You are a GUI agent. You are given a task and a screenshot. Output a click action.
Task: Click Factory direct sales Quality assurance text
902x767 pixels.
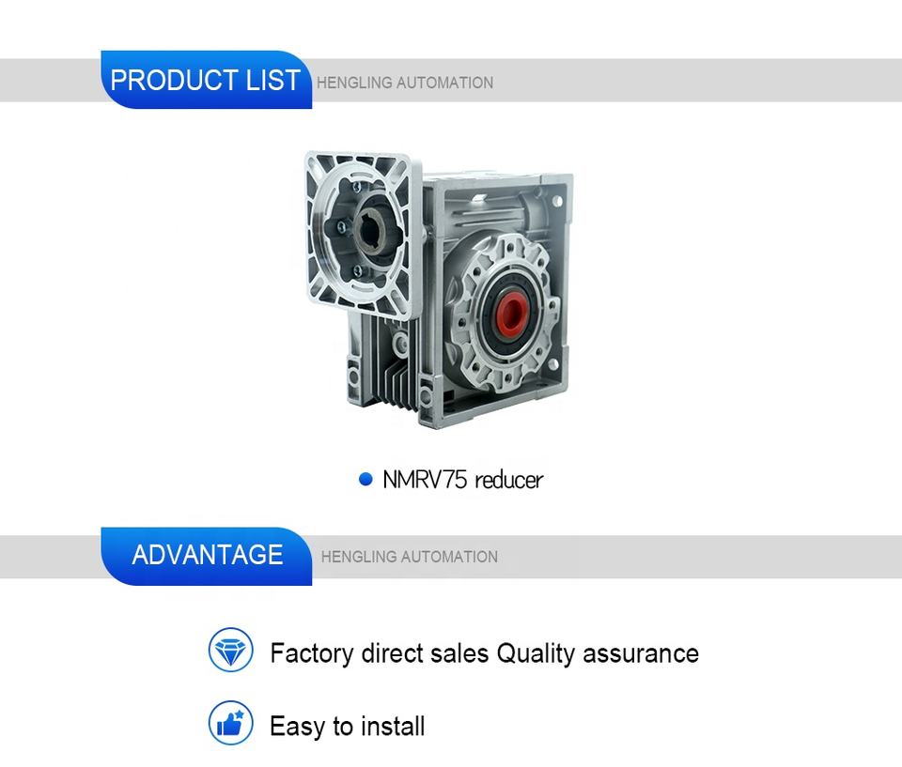click(485, 653)
